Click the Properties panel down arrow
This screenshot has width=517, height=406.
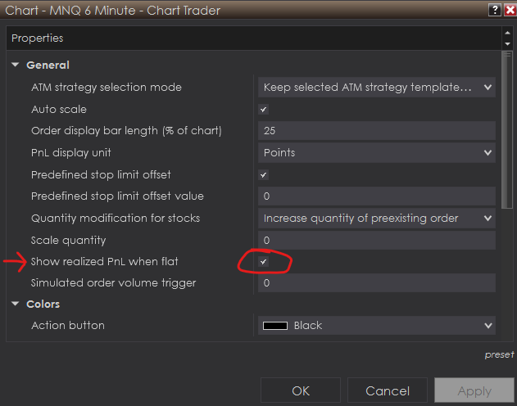point(507,43)
